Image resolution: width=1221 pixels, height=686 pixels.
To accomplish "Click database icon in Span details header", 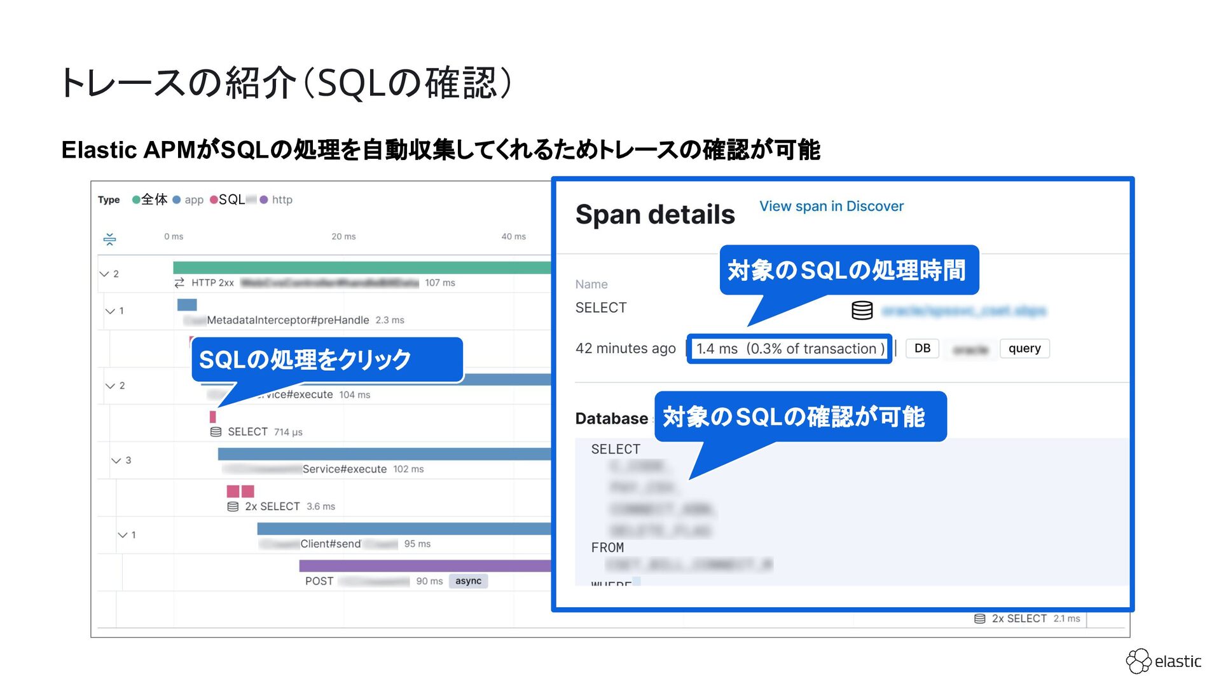I will [862, 311].
